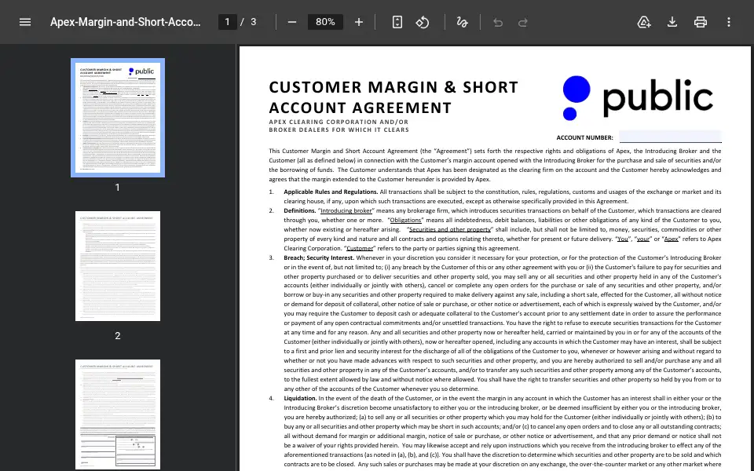Jump to page 3 thumbnail
Screen dimensions: 754x471
pos(118,414)
